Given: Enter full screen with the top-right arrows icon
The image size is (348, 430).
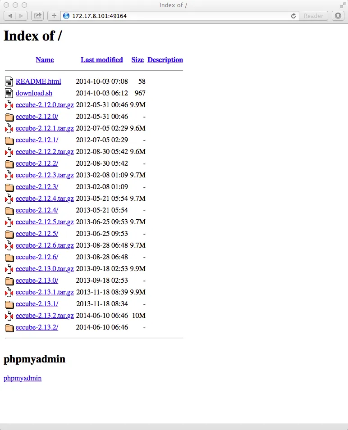Looking at the screenshot, I should pyautogui.click(x=342, y=5).
